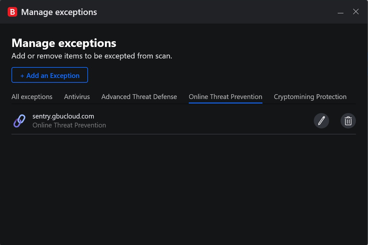The width and height of the screenshot is (368, 245).
Task: Click the 'Add or remove items' description text
Action: (92, 56)
